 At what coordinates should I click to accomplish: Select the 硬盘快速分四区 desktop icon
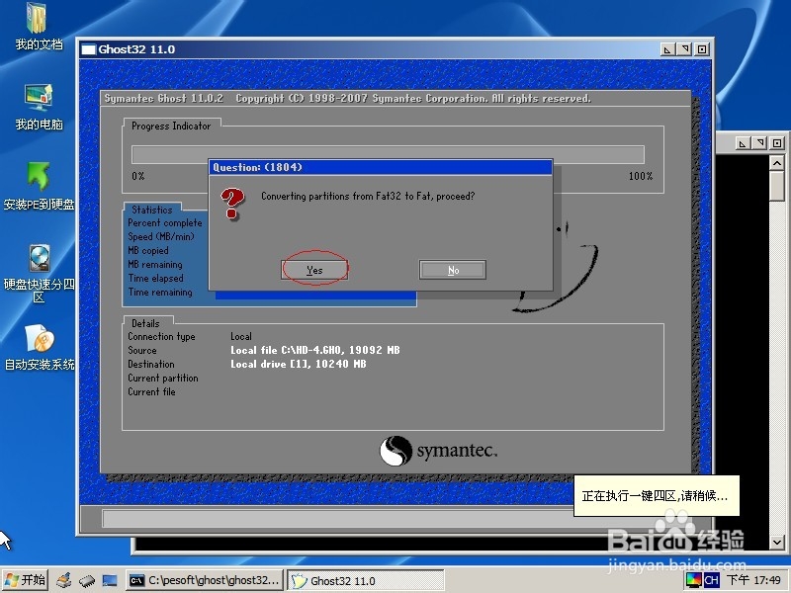(39, 274)
